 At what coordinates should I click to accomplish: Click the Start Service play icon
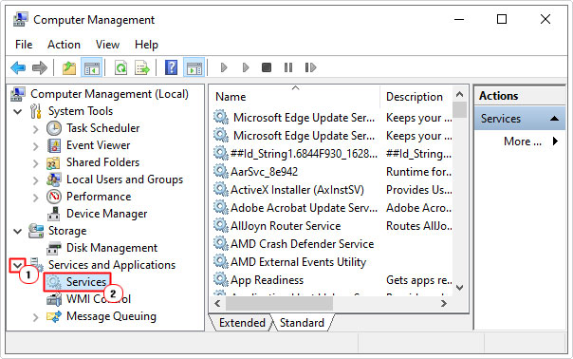point(224,67)
